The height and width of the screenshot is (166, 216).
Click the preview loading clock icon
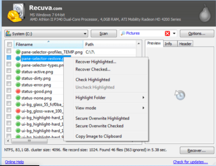[180, 95]
